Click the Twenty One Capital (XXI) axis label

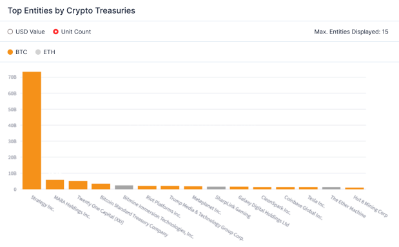[x=101, y=210]
